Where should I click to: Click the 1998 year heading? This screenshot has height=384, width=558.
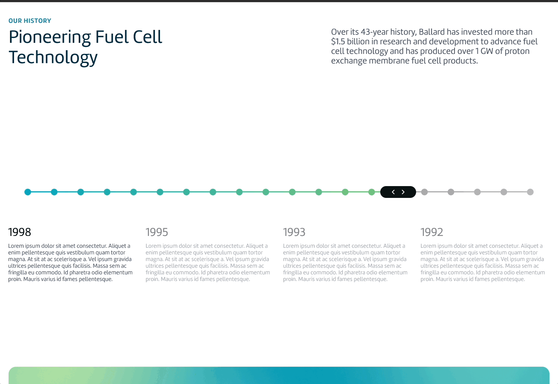click(20, 232)
